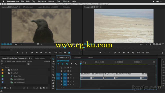Screen dimensions: 165x93
Task: Select the Pen tool
Action: pyautogui.click(x=53, y=83)
